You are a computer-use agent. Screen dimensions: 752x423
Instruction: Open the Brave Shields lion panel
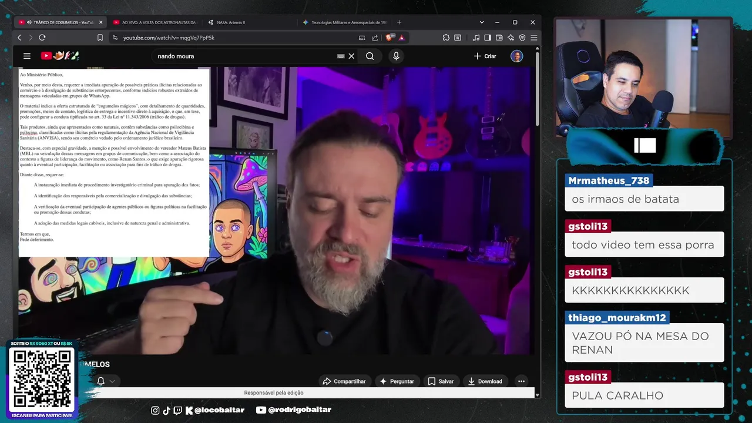click(x=390, y=38)
